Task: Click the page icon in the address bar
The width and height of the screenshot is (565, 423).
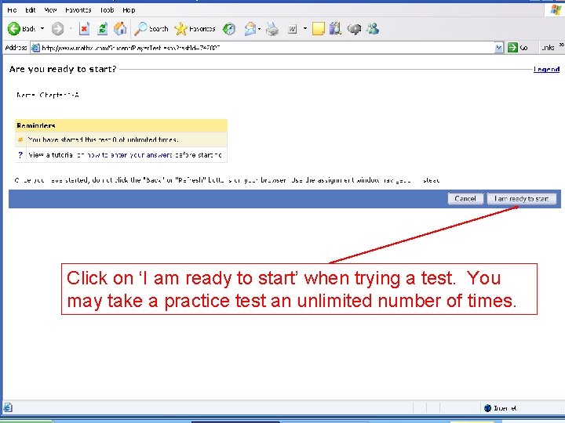Action: (35, 48)
